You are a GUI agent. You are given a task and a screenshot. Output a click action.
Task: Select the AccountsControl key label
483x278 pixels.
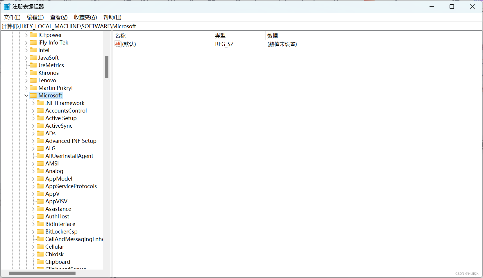pos(66,111)
